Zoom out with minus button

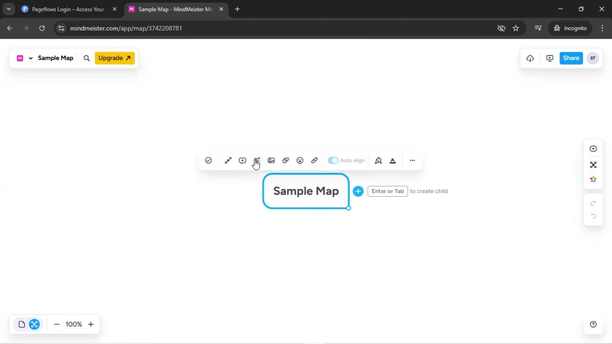(x=57, y=324)
